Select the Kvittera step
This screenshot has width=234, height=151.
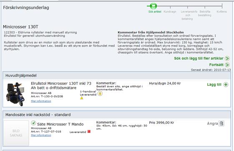[221, 12]
